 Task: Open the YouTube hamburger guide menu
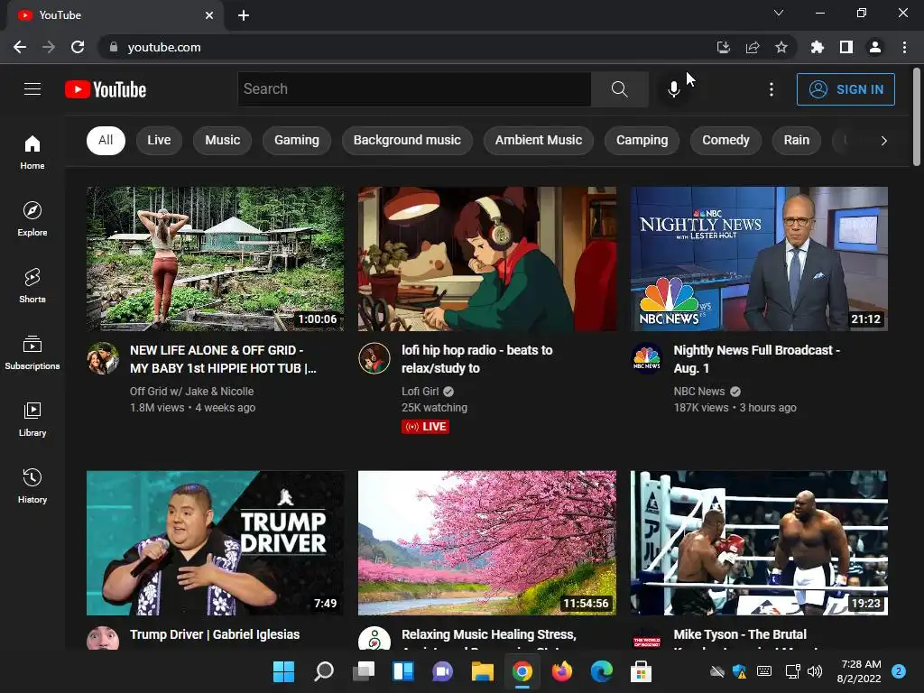[32, 89]
